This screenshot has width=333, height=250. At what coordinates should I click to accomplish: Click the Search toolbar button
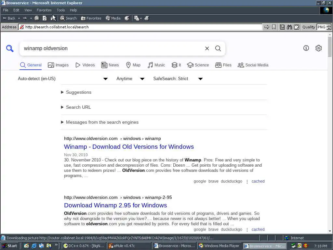click(68, 18)
